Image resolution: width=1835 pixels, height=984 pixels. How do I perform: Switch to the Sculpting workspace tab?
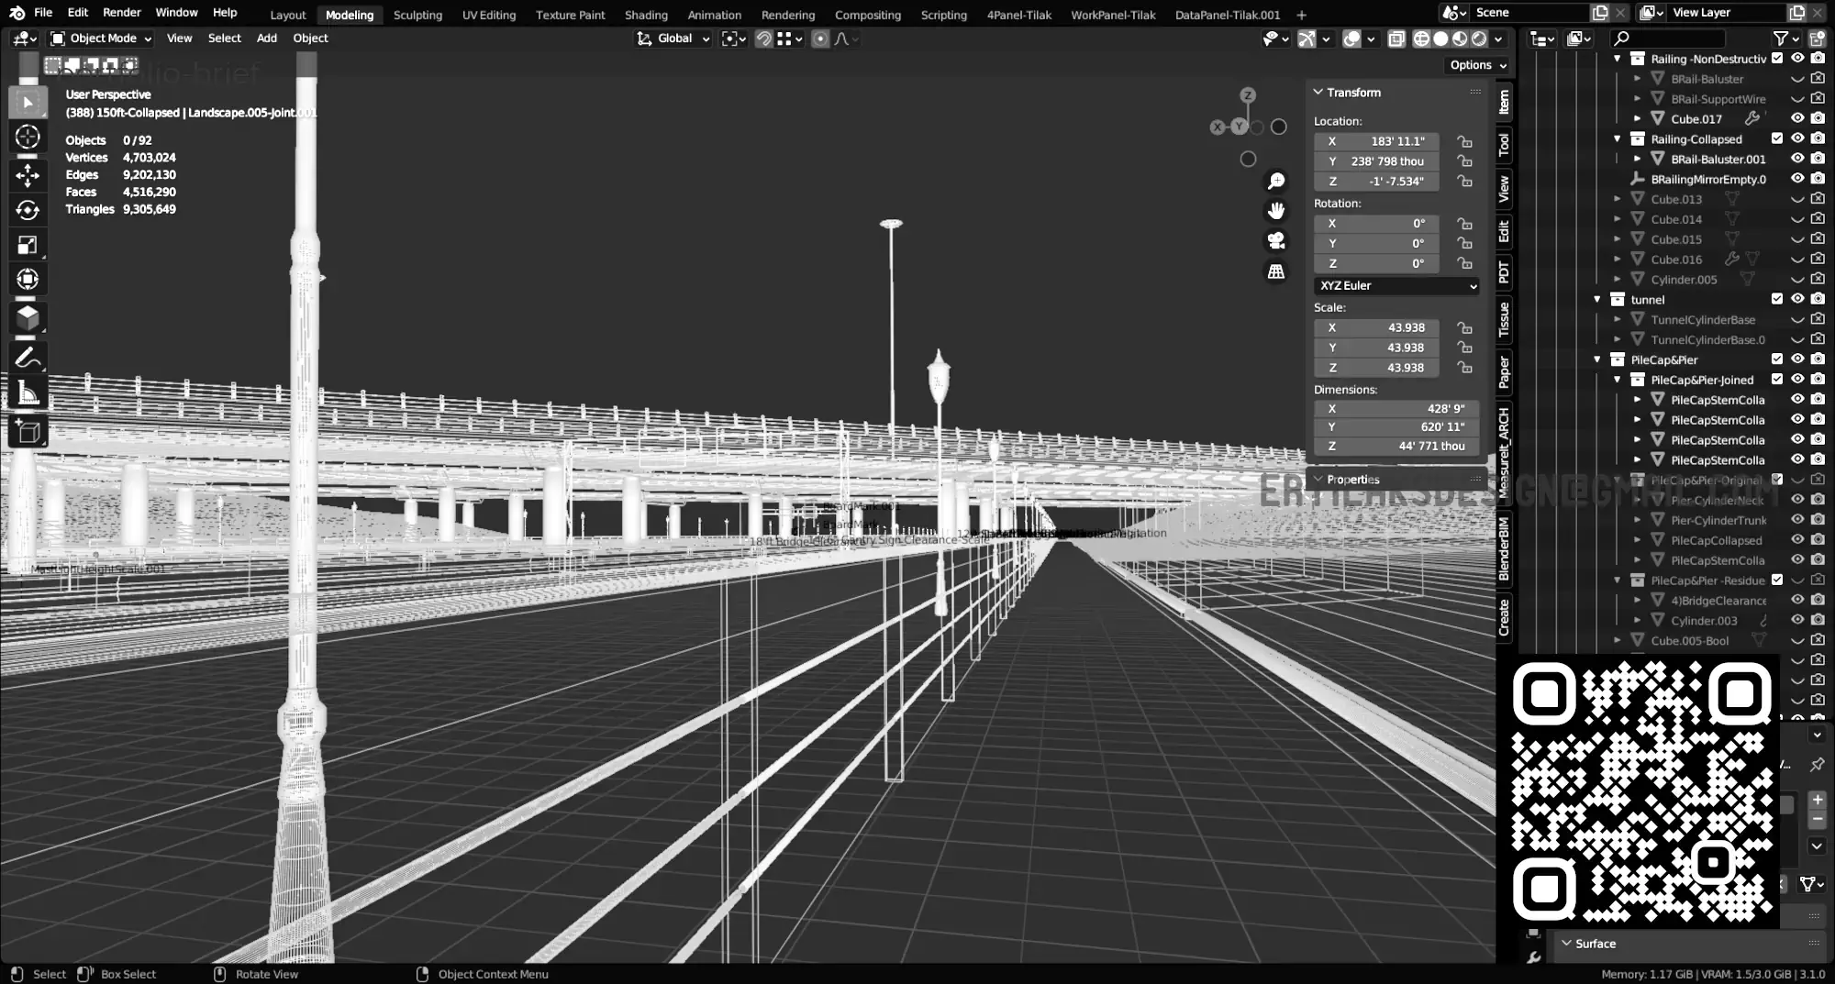point(417,15)
